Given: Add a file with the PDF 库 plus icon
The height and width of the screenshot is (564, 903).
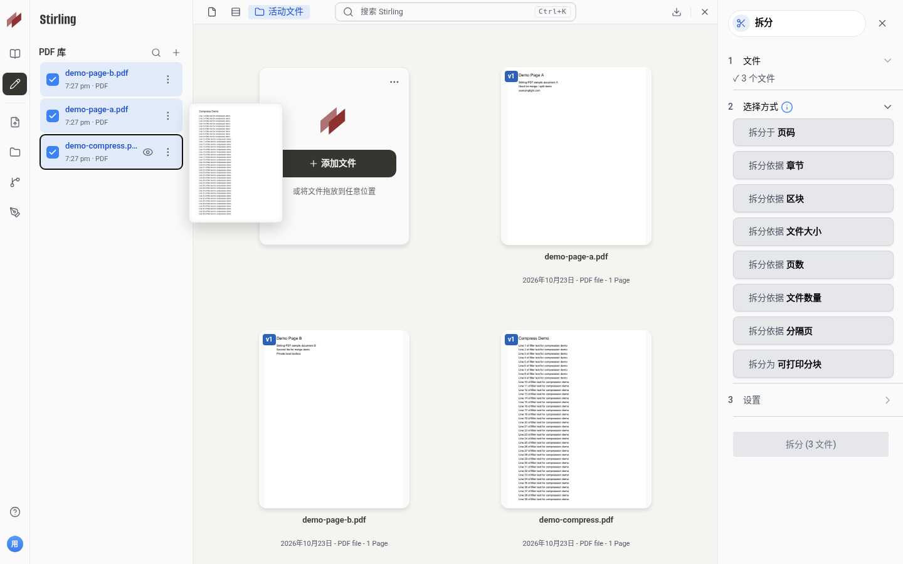Looking at the screenshot, I should (x=176, y=53).
